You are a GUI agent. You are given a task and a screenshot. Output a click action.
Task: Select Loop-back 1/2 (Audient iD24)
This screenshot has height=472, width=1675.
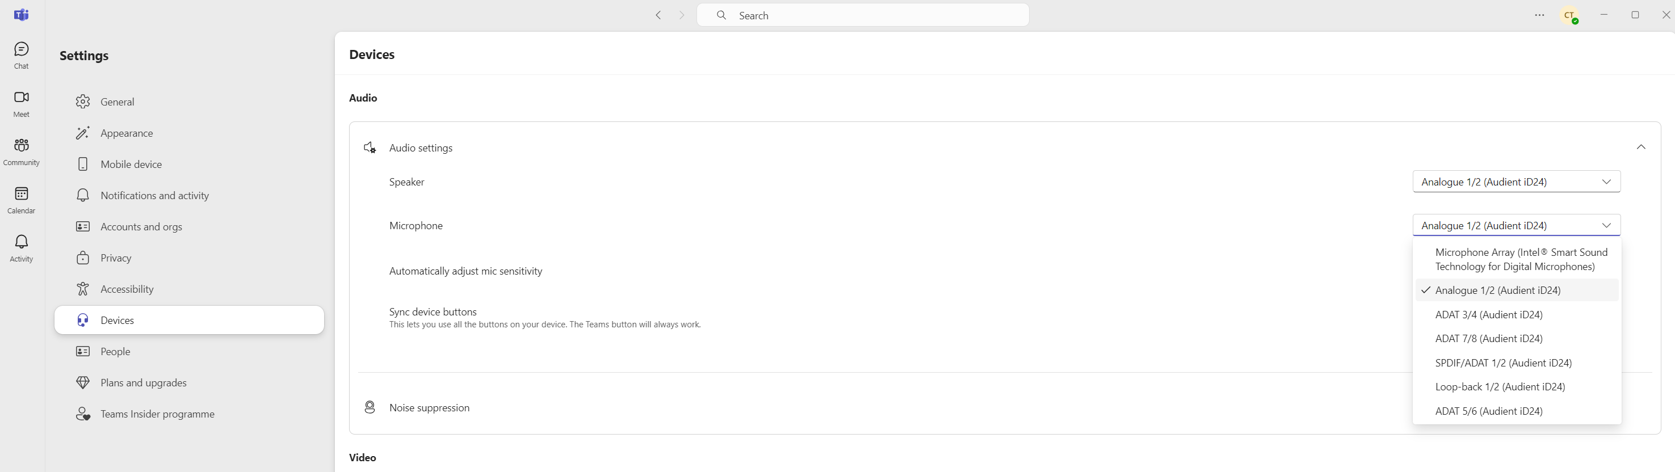(1516, 387)
